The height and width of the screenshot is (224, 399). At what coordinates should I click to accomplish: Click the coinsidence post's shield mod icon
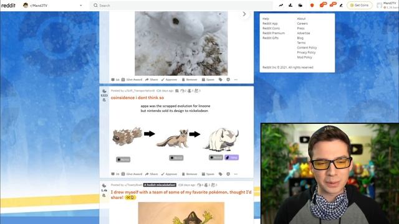[x=228, y=174]
